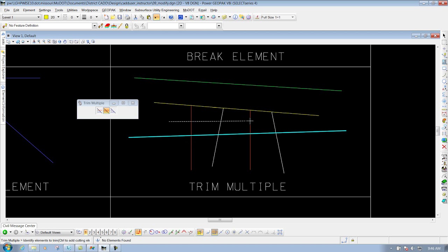Click the Windows Start orb
448x252 pixels.
[7, 248]
